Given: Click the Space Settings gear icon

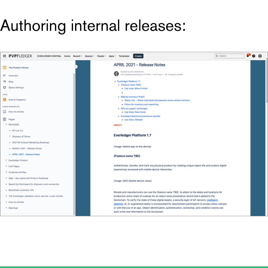Looking at the screenshot, I should click(4, 87).
